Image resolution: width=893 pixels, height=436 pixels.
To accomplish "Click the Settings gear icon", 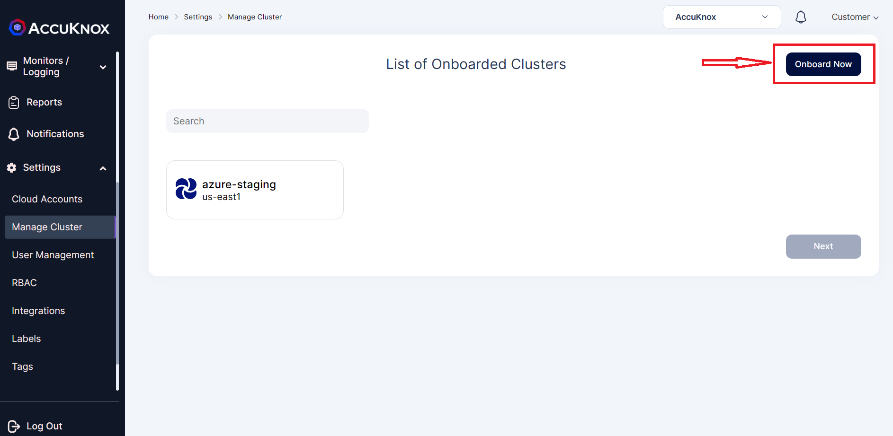I will 12,167.
